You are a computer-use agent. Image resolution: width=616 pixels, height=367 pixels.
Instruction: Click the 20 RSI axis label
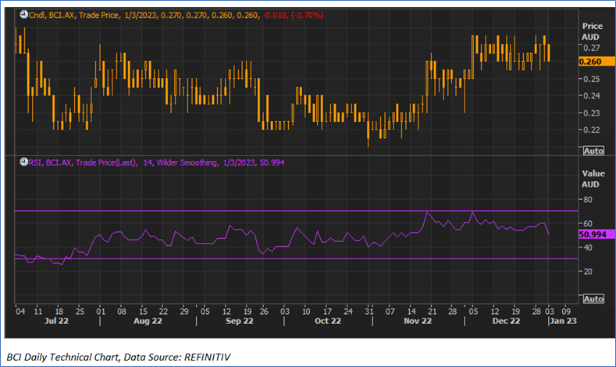tap(588, 272)
